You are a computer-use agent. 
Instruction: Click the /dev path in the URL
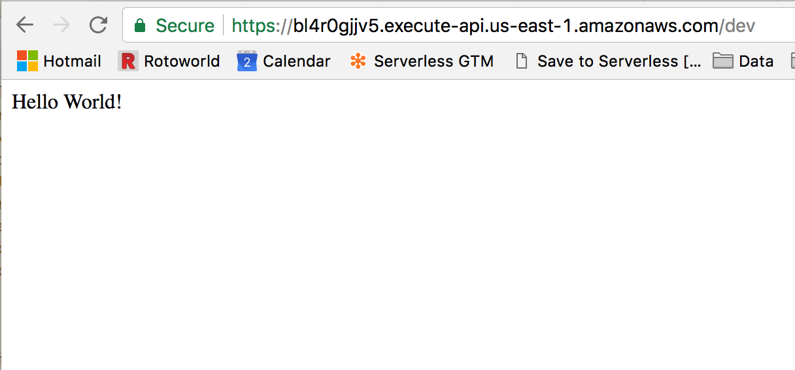coord(738,25)
